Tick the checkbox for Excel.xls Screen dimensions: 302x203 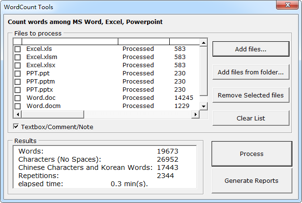tap(18, 49)
